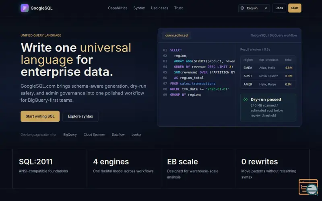Click the Dry-run passed heading

[x=266, y=99]
